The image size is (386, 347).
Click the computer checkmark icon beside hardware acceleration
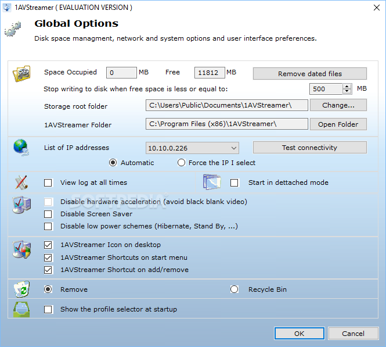tap(21, 205)
